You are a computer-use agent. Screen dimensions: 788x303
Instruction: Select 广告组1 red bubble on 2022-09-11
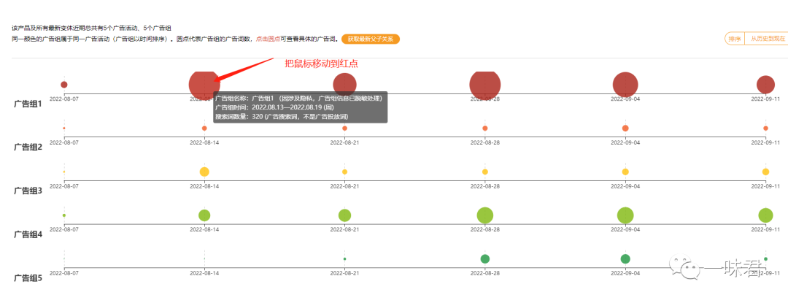coord(765,85)
